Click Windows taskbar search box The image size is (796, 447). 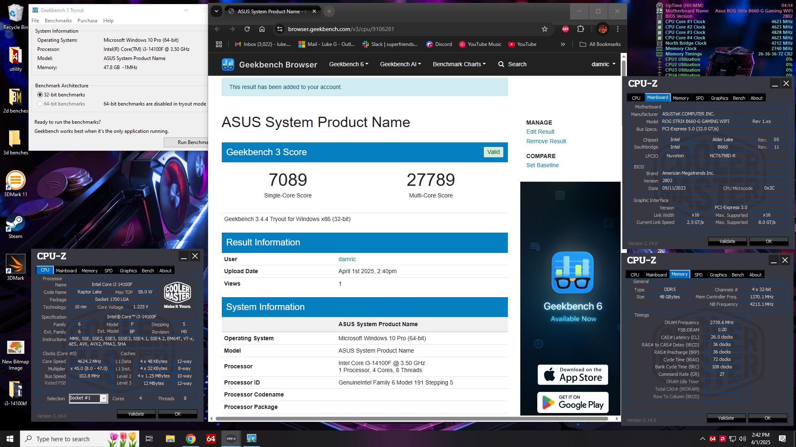point(80,439)
